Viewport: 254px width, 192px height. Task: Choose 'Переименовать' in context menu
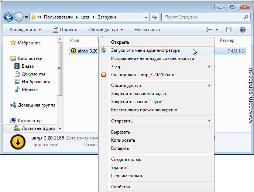(157, 176)
